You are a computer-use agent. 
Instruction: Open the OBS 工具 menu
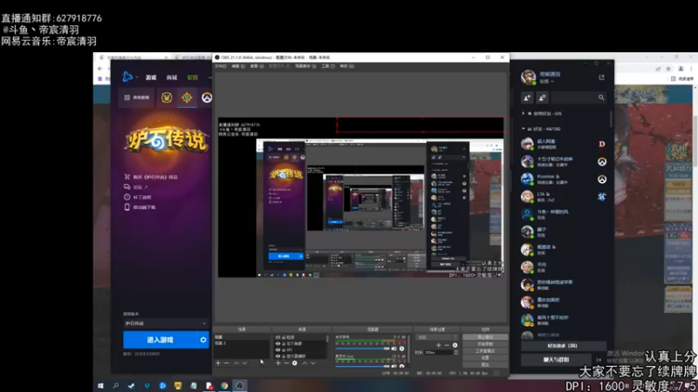tap(328, 66)
